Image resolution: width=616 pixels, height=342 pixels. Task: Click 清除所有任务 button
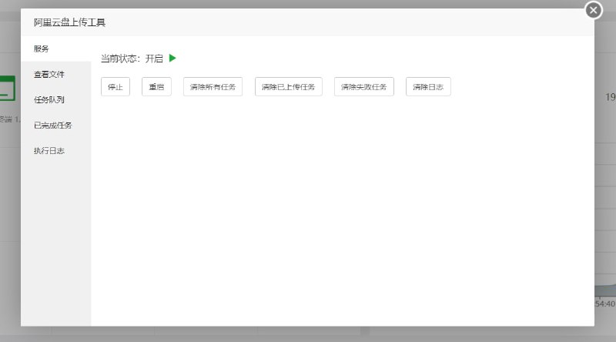[213, 87]
